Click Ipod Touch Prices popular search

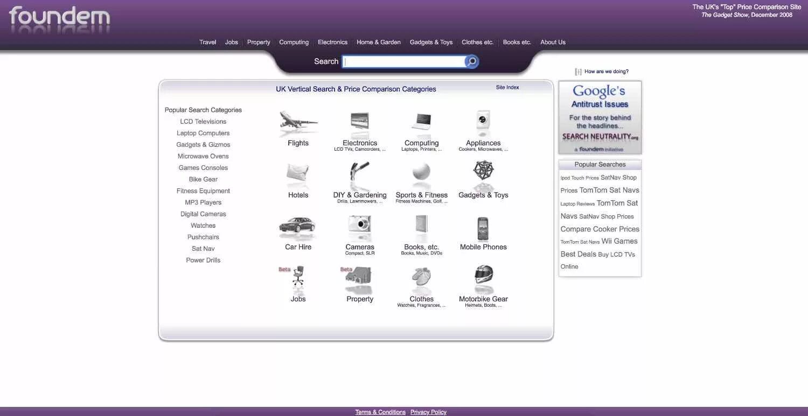(580, 178)
